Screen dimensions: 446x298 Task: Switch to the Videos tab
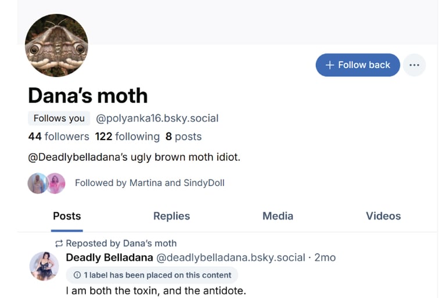click(x=383, y=216)
